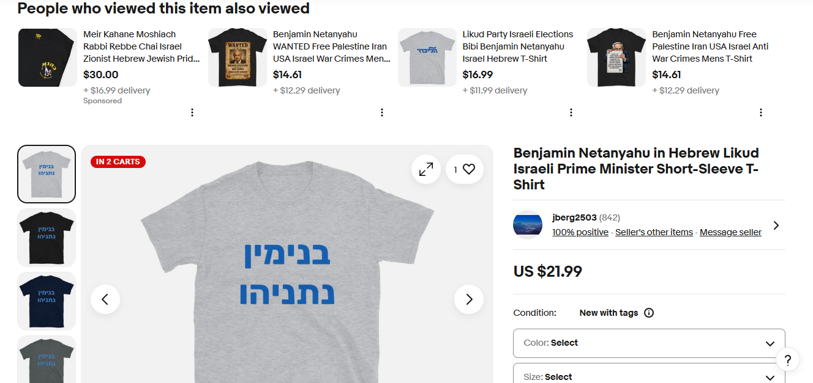Expand the Size select dropdown
The height and width of the screenshot is (383, 813).
click(x=649, y=376)
